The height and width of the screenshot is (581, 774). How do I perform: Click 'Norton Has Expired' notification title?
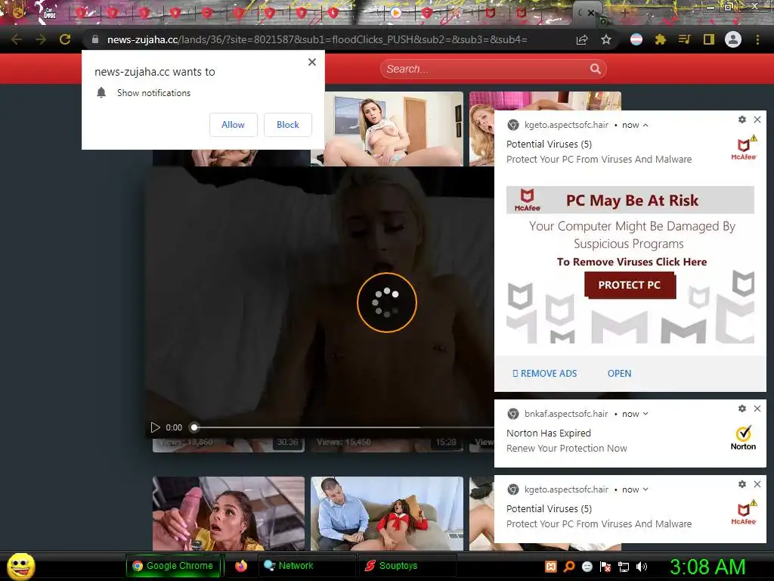coord(549,433)
